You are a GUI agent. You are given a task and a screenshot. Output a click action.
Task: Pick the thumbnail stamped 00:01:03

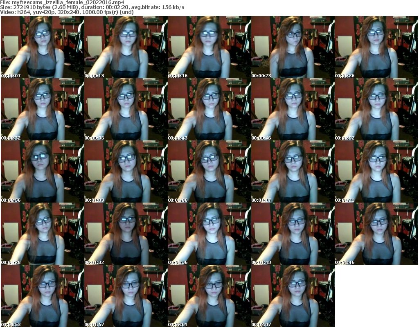[x=126, y=171]
